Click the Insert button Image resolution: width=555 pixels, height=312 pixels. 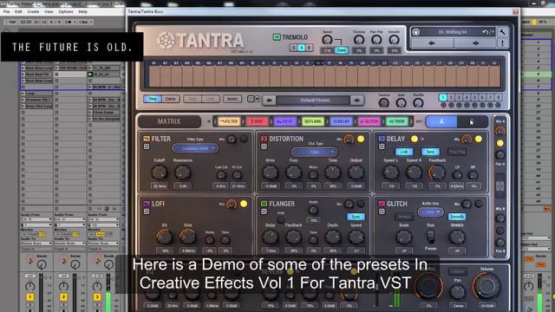point(232,99)
